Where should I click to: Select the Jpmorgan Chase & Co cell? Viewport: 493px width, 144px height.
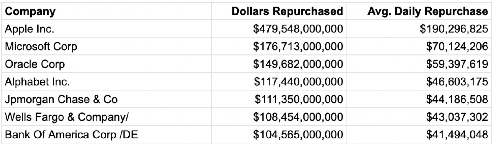click(x=61, y=99)
